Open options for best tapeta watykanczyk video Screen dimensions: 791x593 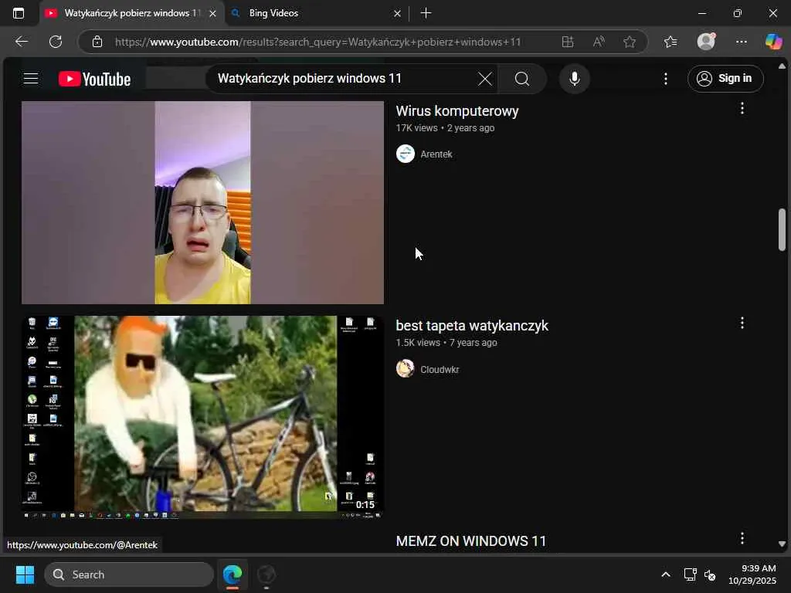click(x=742, y=324)
